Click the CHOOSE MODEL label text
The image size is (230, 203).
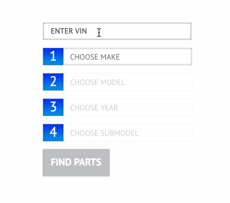click(98, 82)
